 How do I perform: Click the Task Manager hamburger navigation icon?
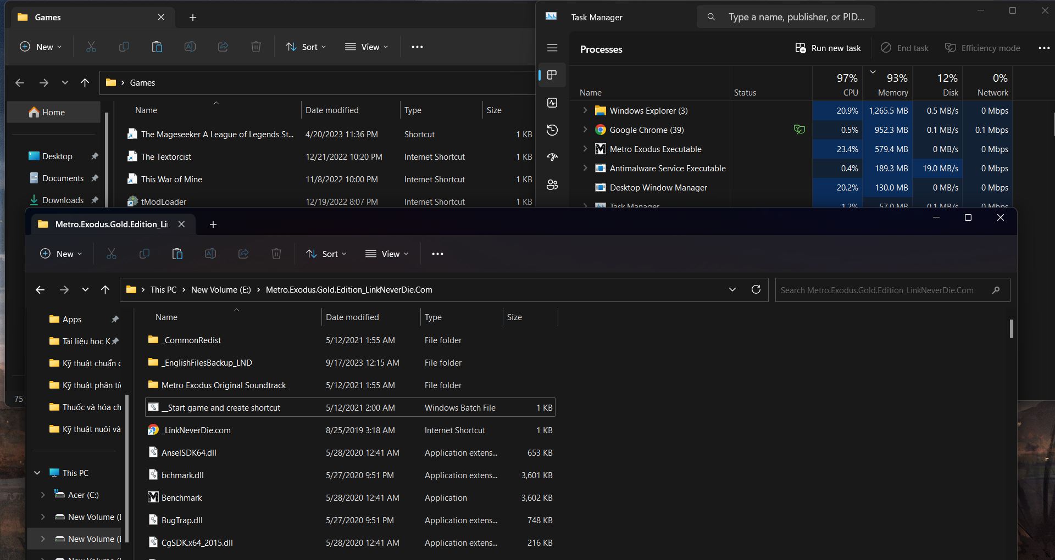(552, 48)
